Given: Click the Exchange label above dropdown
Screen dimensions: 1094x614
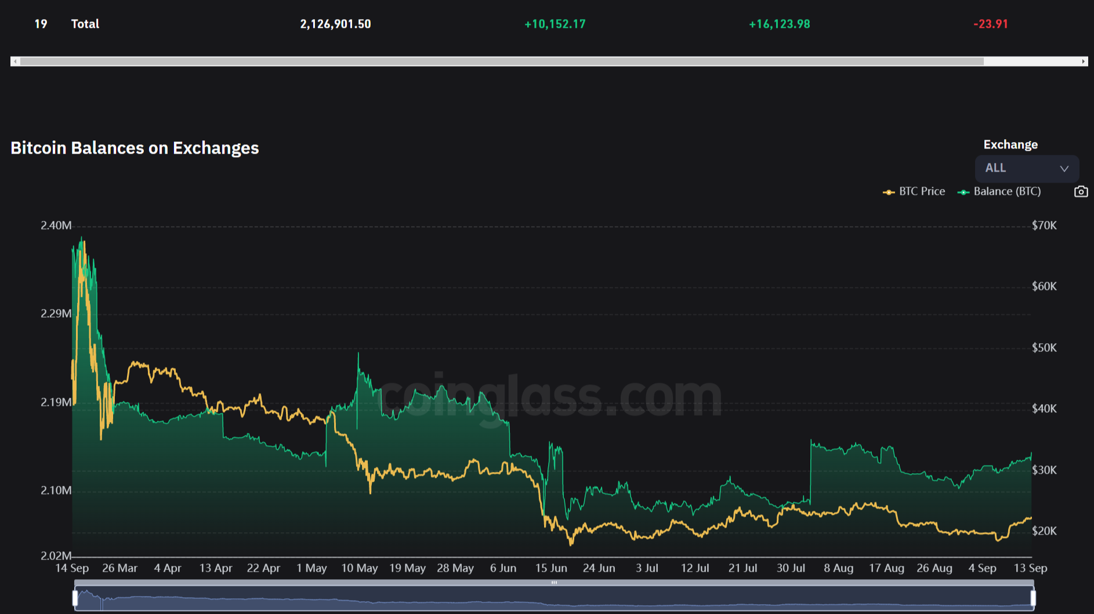Looking at the screenshot, I should (1010, 144).
